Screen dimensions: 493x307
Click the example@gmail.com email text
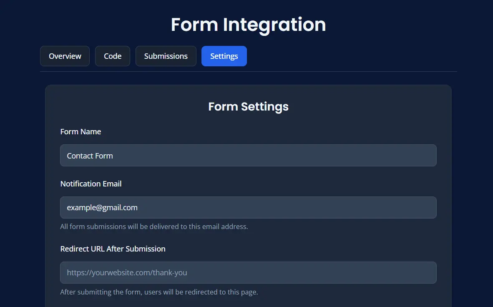point(102,207)
